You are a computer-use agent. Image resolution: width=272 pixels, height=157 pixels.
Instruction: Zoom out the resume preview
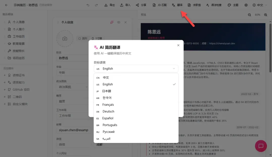click(249, 15)
